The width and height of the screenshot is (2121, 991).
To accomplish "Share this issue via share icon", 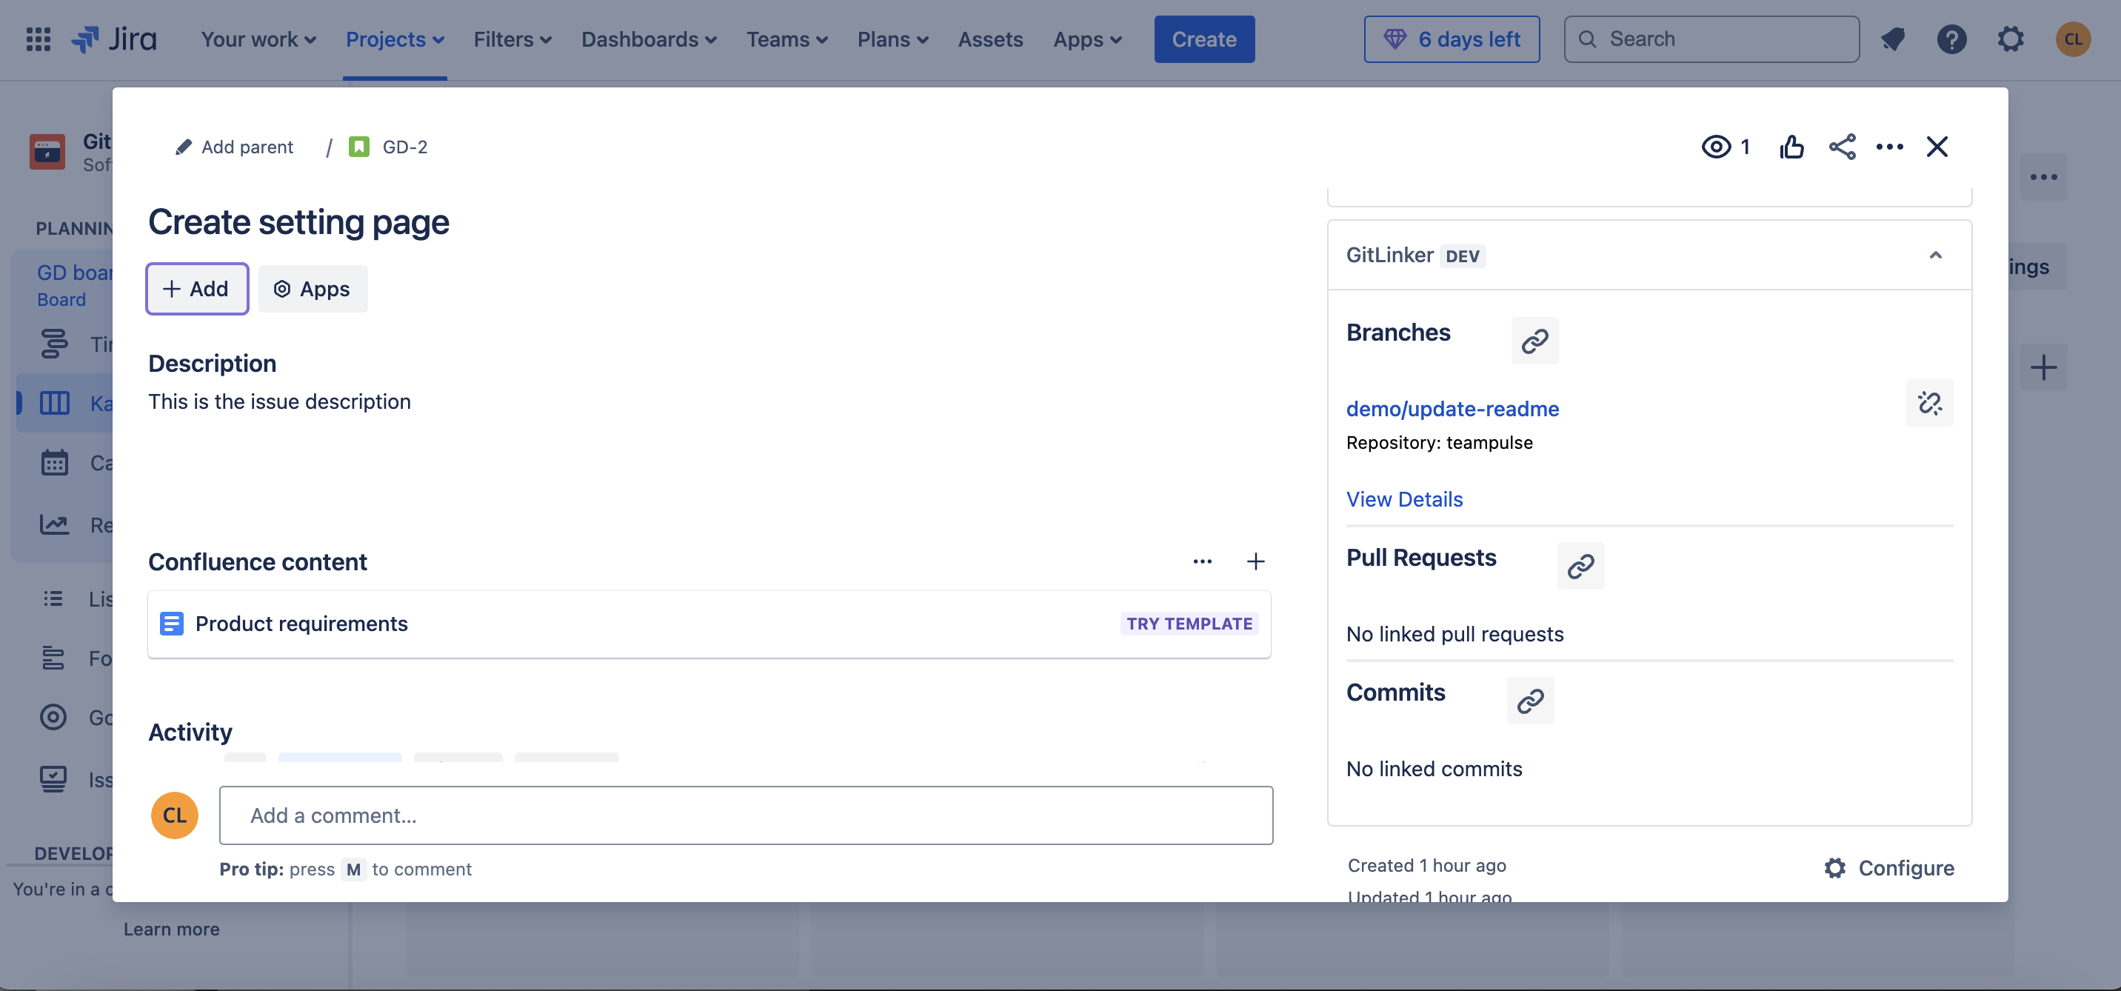I will click(x=1842, y=147).
